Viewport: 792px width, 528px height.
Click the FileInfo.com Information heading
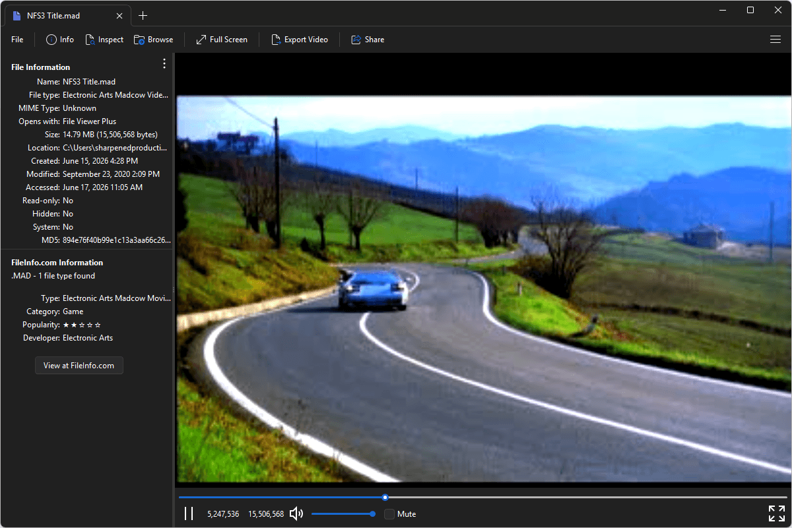pyautogui.click(x=57, y=263)
